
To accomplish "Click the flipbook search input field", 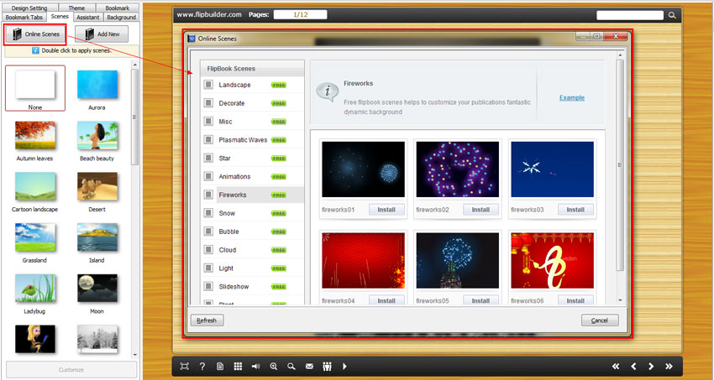I will pos(631,15).
